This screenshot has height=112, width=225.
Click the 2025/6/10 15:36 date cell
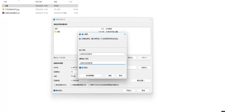(41, 13)
